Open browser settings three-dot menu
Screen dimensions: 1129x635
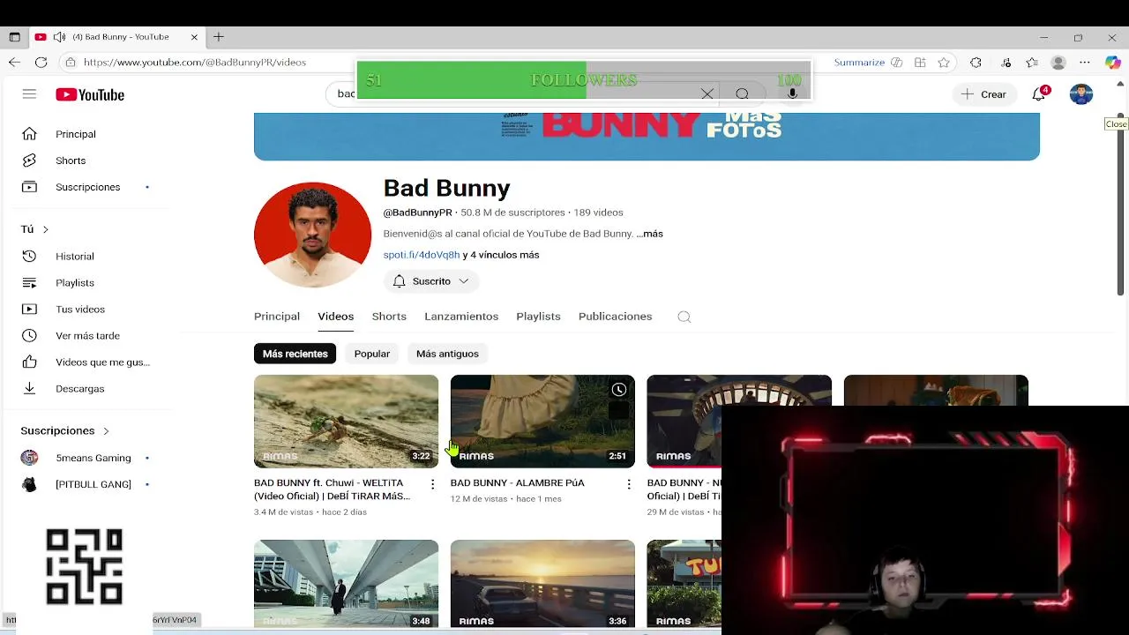coord(1085,63)
